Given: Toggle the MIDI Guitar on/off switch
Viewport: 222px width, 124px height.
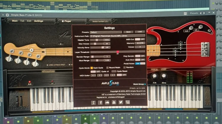Looking at the screenshot, I should click(121, 75).
